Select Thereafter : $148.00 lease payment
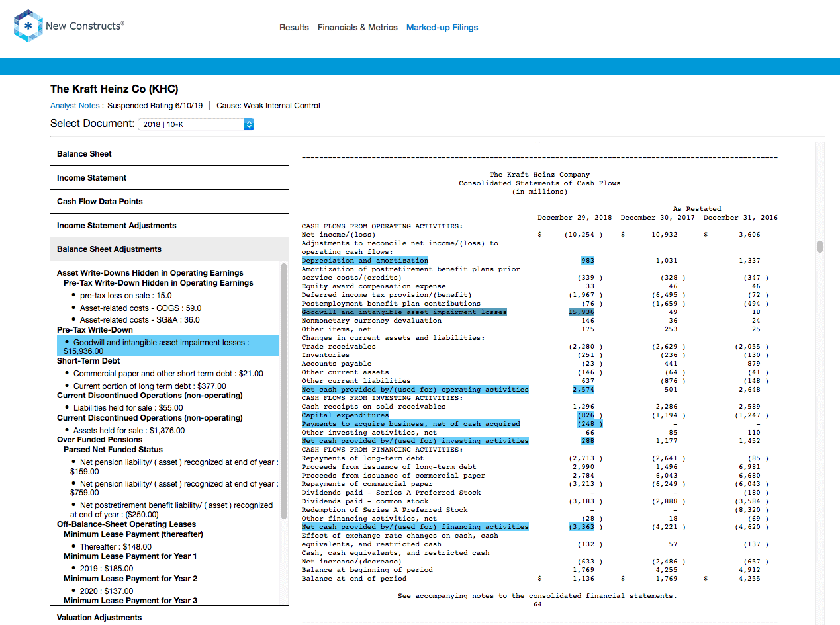 (x=116, y=547)
